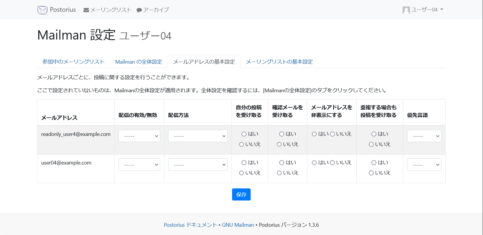Select いいえ for 重複する場合も投稿を受け取る, user04 row

371,173
